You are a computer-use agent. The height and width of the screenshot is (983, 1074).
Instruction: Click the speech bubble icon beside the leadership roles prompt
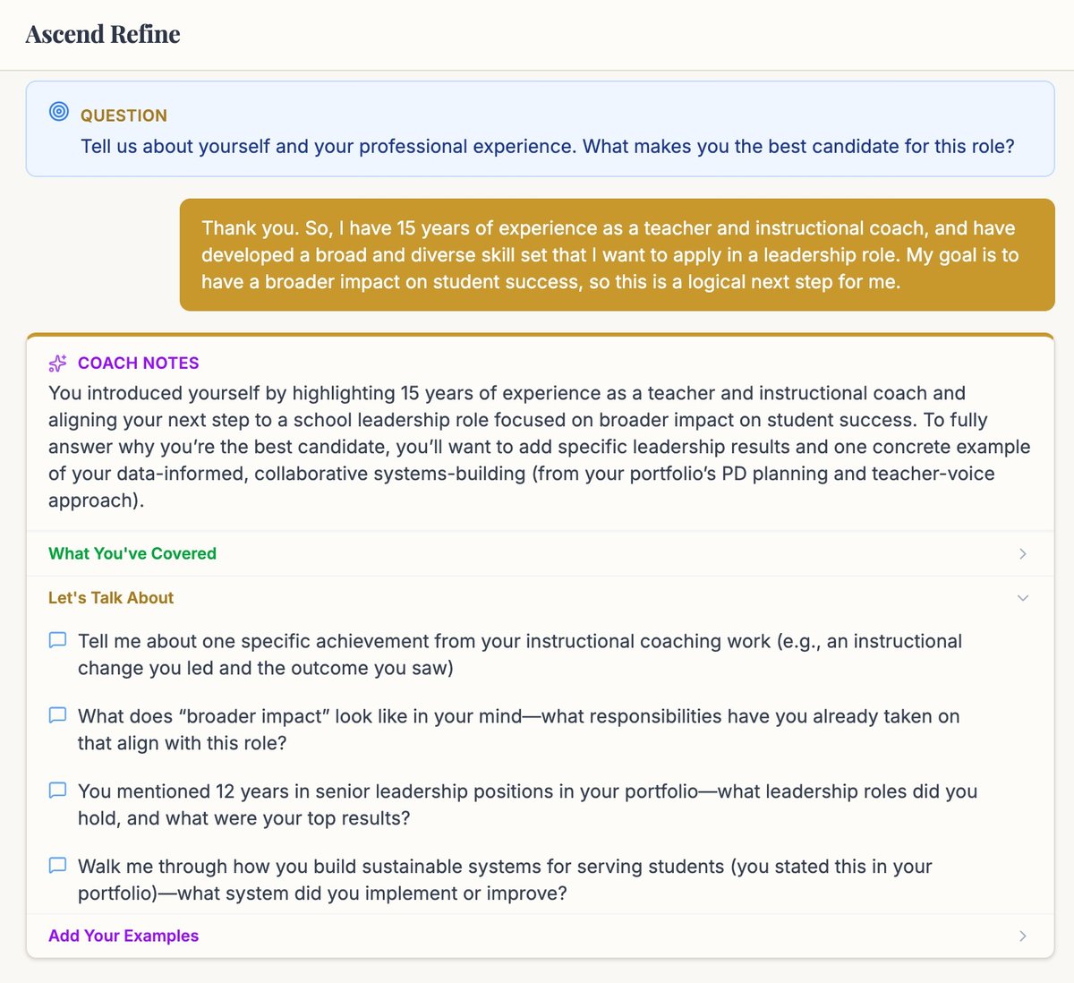(x=57, y=790)
